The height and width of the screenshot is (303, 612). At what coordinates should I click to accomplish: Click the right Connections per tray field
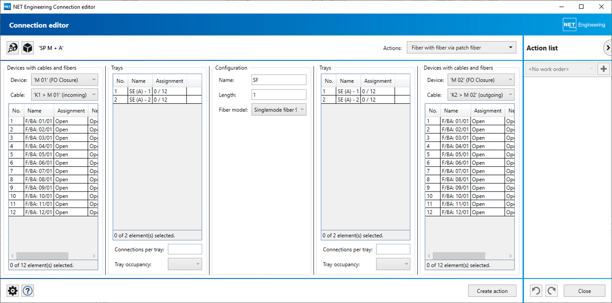393,249
